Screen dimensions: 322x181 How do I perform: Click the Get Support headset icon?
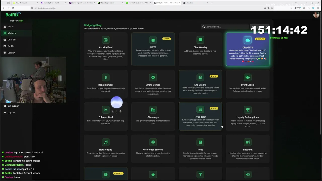(5, 106)
